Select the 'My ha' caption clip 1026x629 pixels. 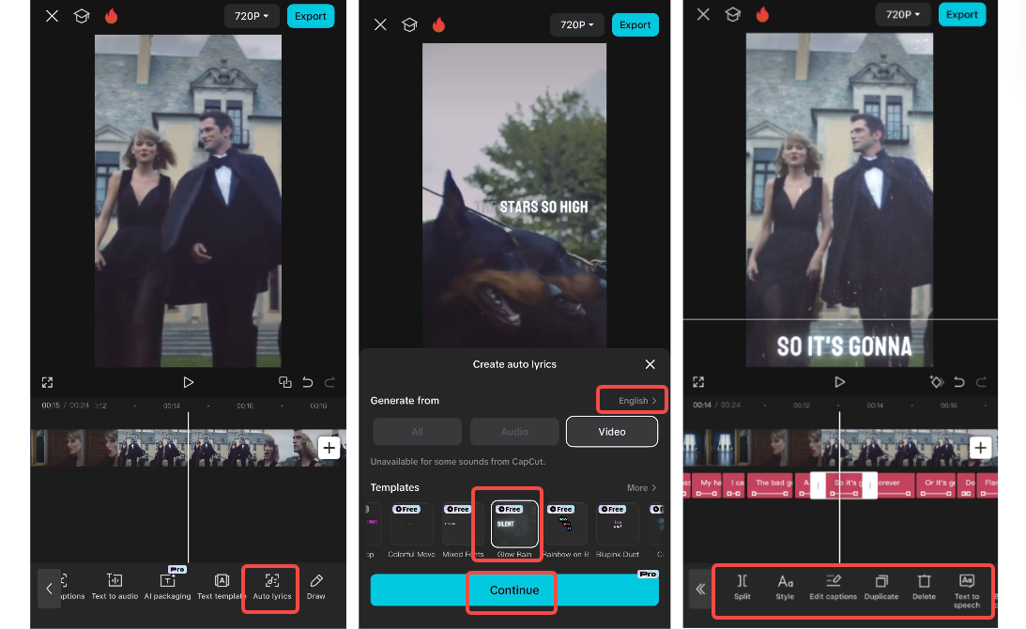coord(707,485)
